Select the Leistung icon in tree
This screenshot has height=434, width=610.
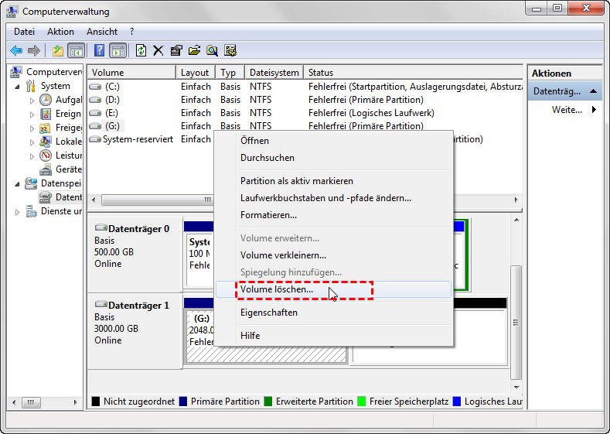pyautogui.click(x=46, y=155)
